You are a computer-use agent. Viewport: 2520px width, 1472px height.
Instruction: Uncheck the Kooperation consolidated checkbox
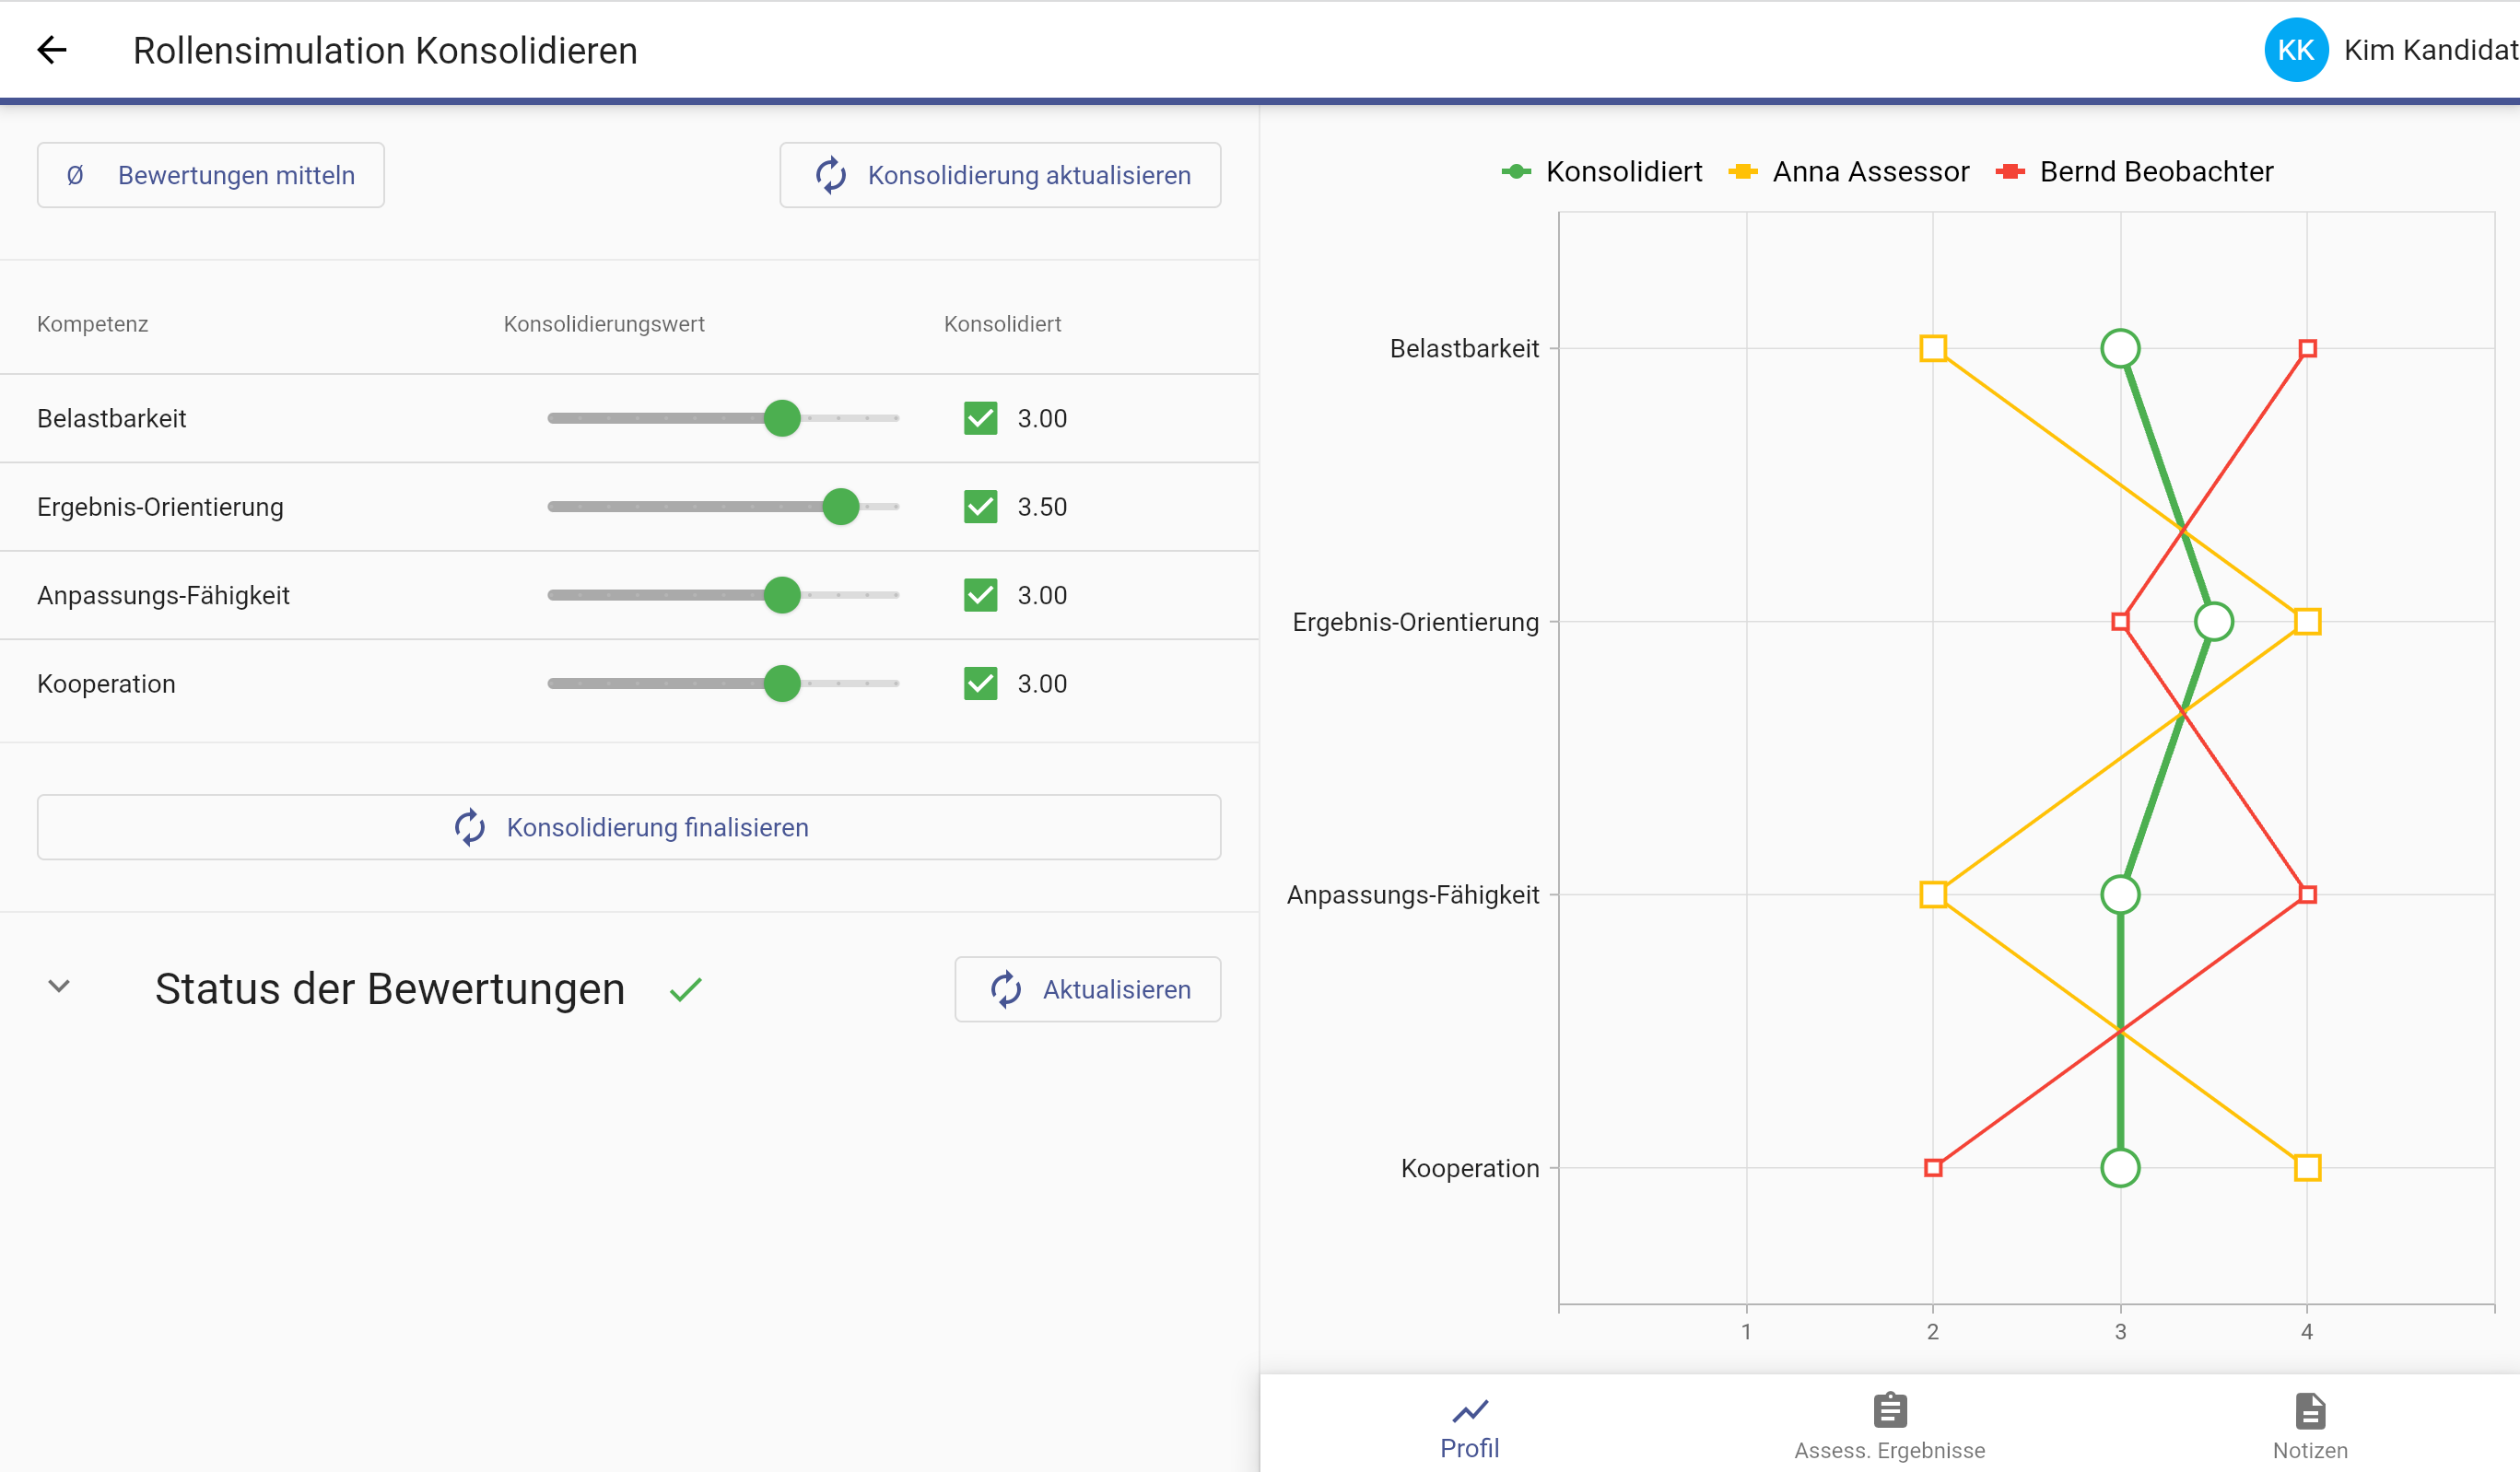coord(981,683)
